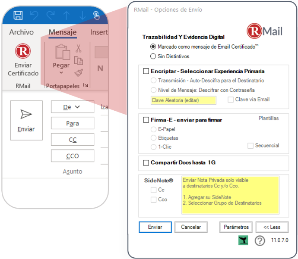Click the help question mark icon
Viewport: 298px width, 259px height.
coord(260,240)
